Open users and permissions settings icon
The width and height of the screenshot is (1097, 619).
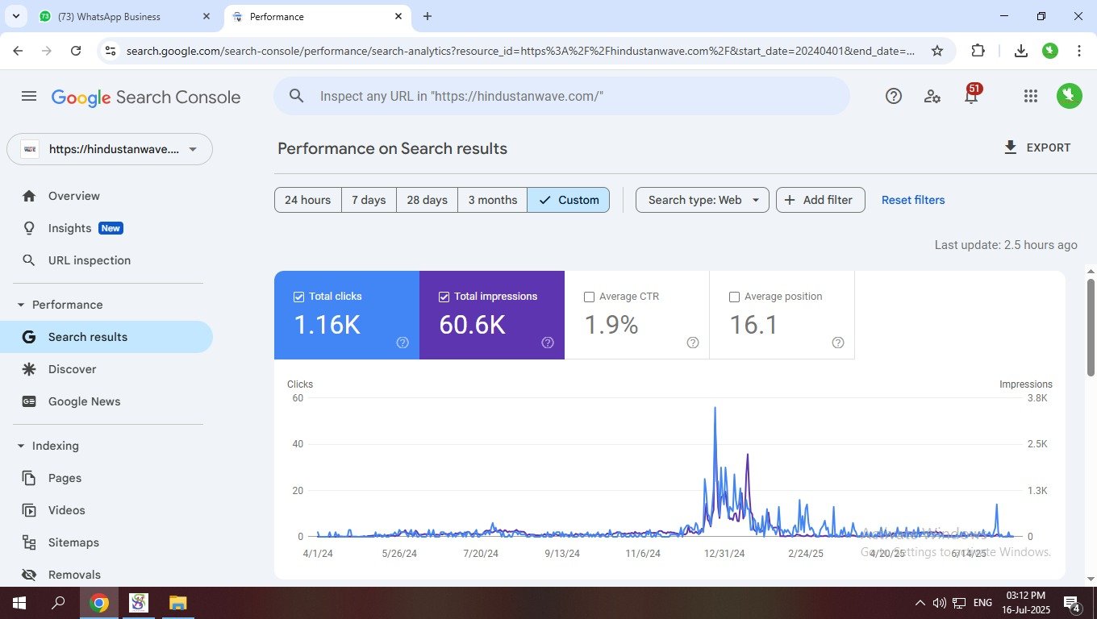click(932, 97)
